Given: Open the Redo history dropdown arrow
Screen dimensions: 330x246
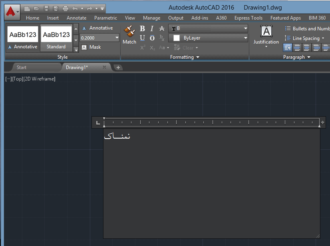Looking at the screenshot, I should pos(96,9).
